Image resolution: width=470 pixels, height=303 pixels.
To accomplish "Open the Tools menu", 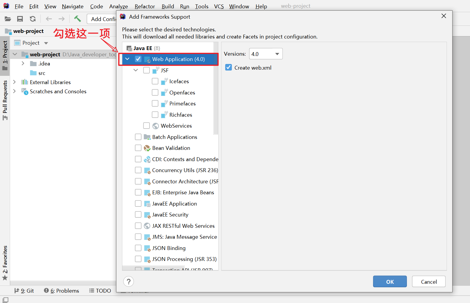I will 202,6.
